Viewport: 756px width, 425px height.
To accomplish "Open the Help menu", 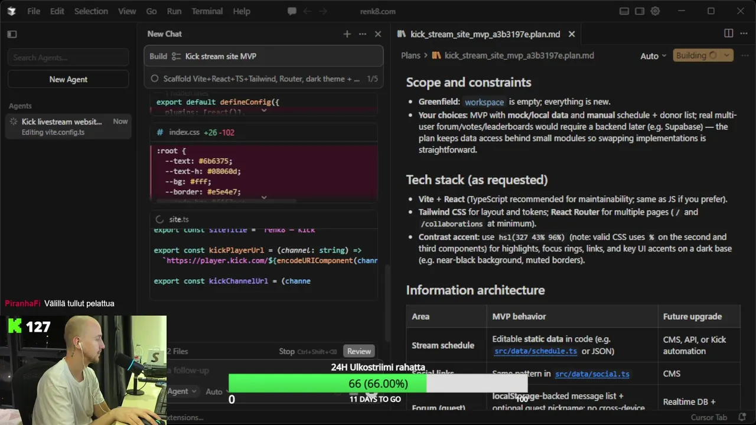I will pos(242,11).
